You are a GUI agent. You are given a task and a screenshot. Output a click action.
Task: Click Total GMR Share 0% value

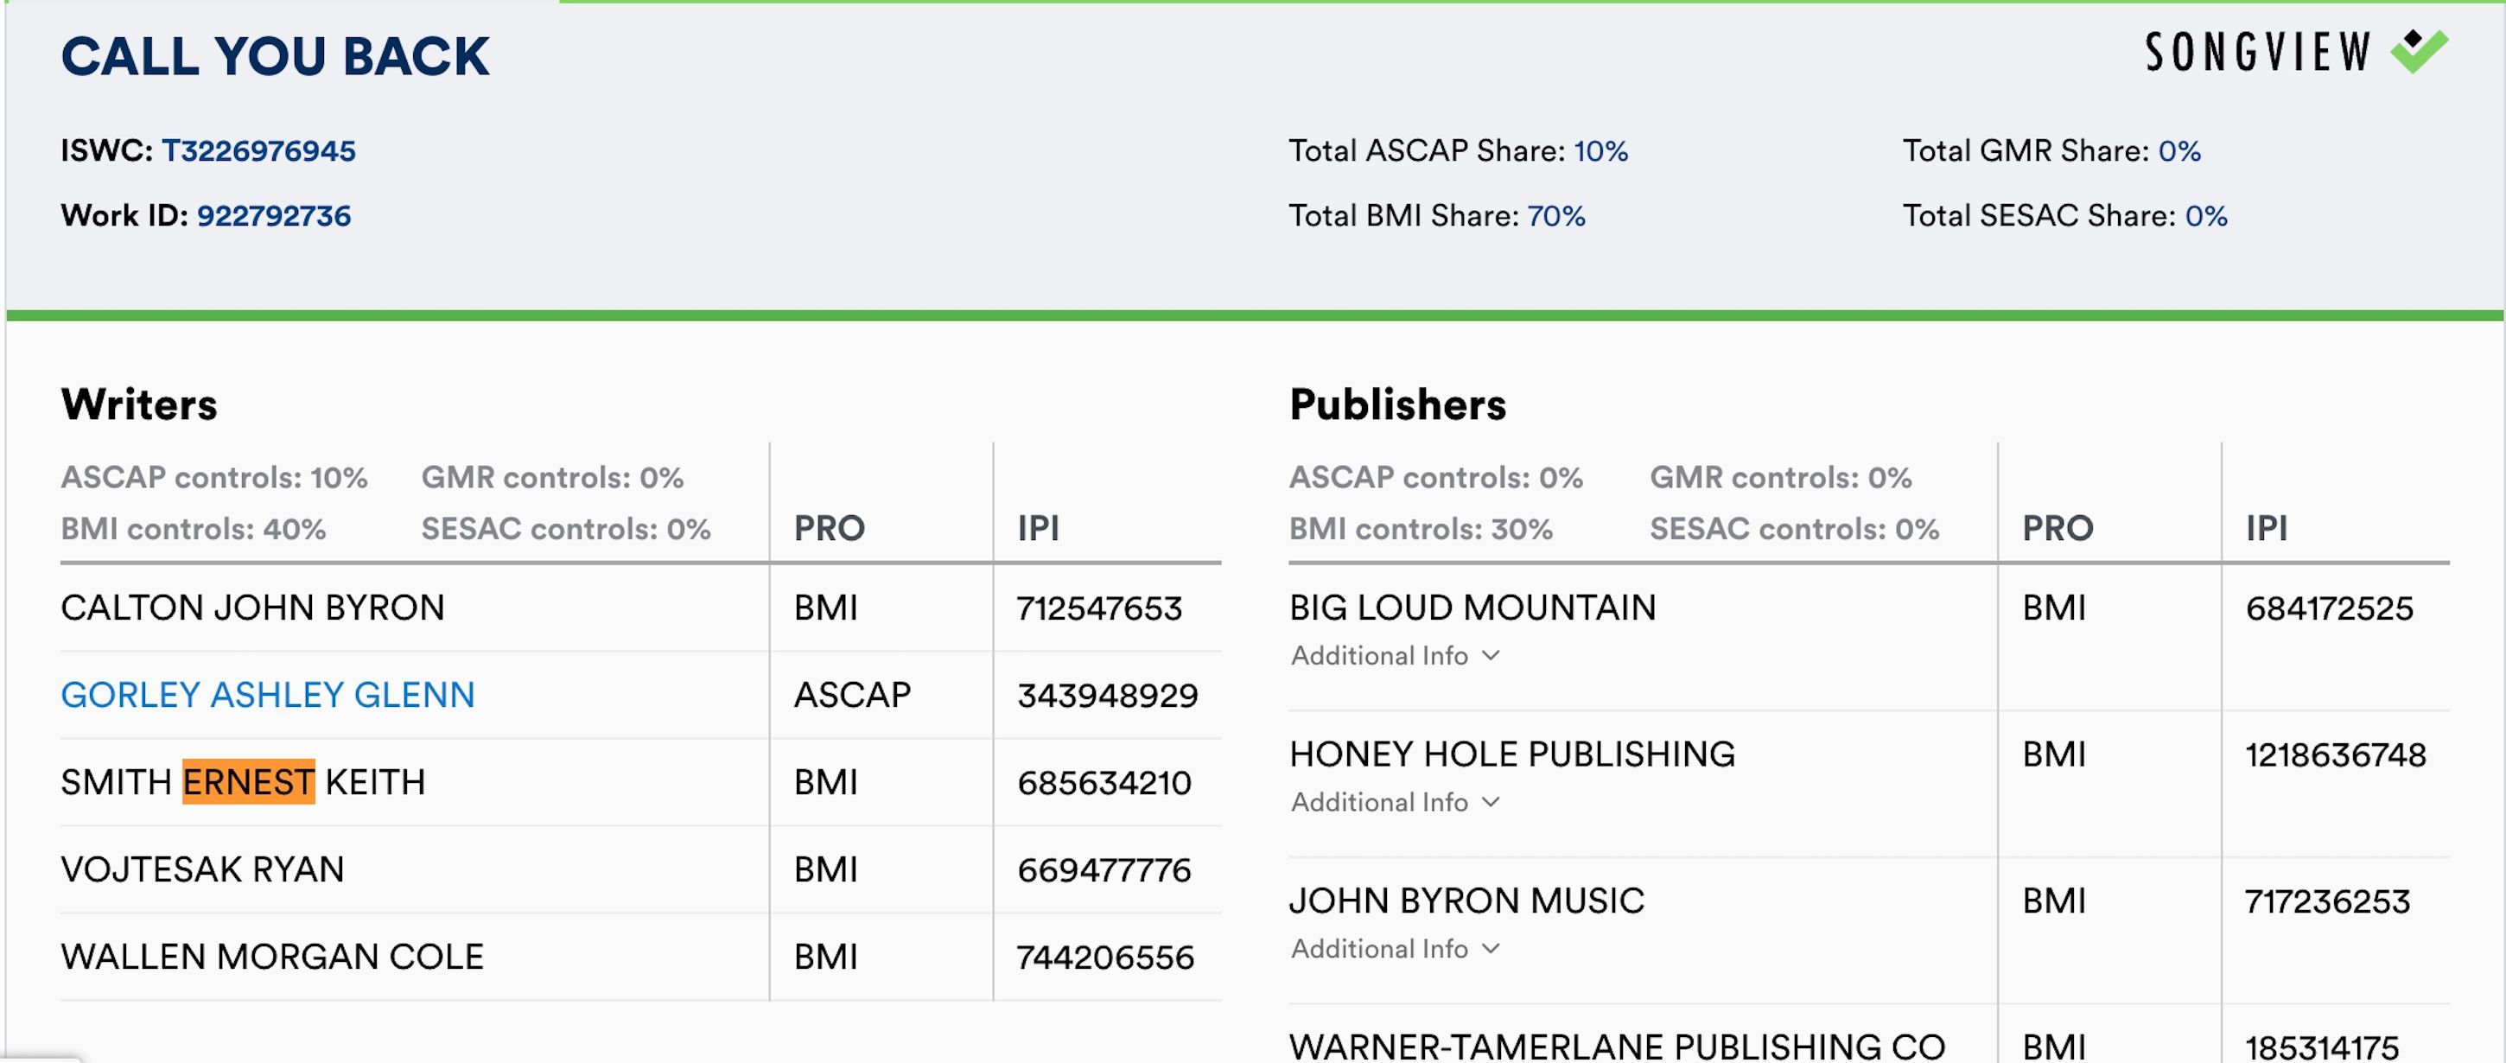(x=2178, y=150)
